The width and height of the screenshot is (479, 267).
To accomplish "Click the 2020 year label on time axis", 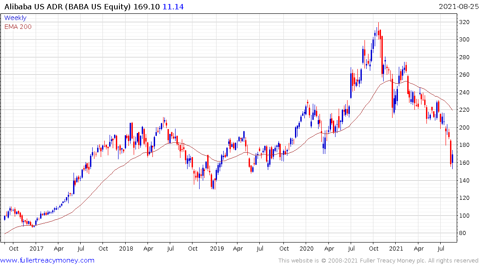I will click(307, 249).
